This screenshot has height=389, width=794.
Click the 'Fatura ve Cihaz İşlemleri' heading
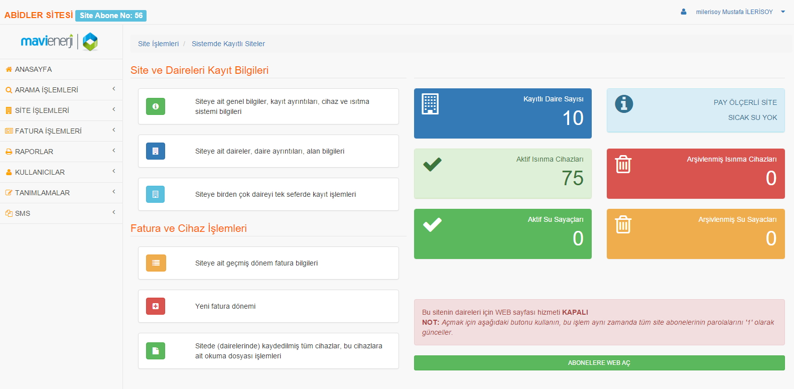tap(189, 228)
